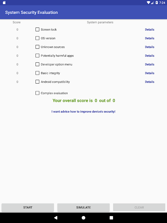The width and height of the screenshot is (167, 223).
Task: Click the START button
Action: tap(28, 207)
